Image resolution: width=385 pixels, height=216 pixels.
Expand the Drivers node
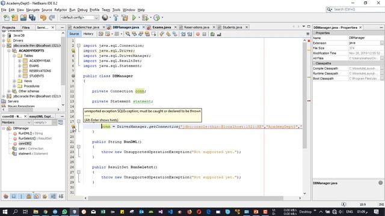click(4, 40)
